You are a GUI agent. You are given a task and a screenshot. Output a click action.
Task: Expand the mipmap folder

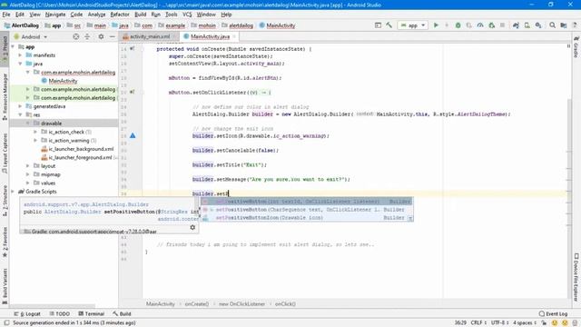click(x=28, y=174)
